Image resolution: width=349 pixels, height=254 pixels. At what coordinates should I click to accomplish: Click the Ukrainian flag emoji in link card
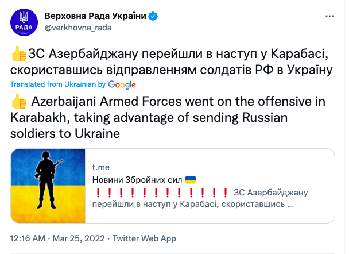pos(190,180)
